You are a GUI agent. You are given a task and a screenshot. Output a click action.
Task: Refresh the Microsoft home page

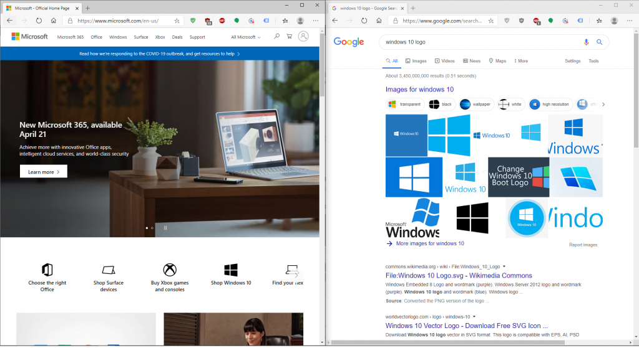coord(39,21)
